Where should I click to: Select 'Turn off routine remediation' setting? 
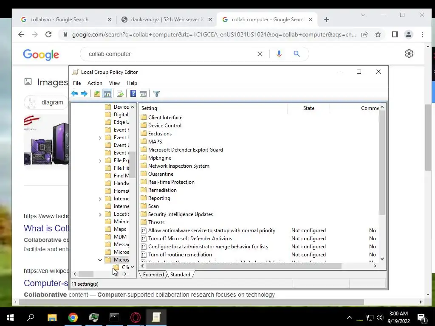point(180,255)
